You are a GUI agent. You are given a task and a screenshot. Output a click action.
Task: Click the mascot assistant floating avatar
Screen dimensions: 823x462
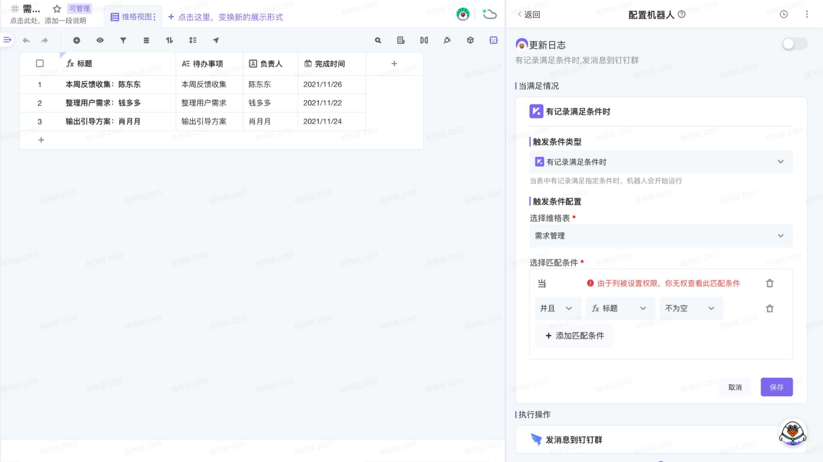tap(793, 432)
